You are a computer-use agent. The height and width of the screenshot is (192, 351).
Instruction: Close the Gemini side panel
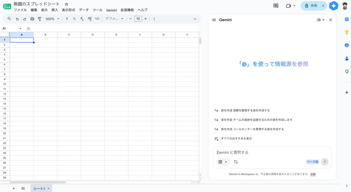pyautogui.click(x=331, y=20)
